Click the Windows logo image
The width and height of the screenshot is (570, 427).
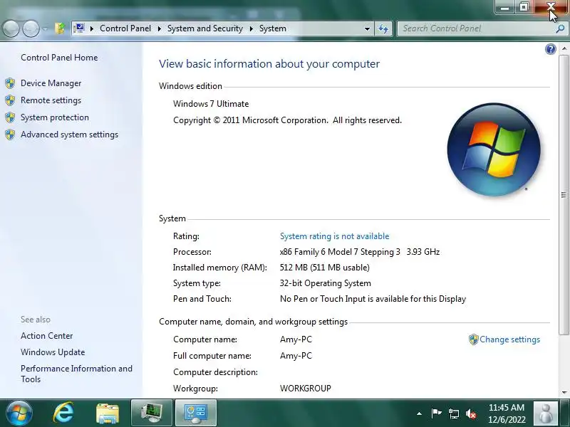494,149
